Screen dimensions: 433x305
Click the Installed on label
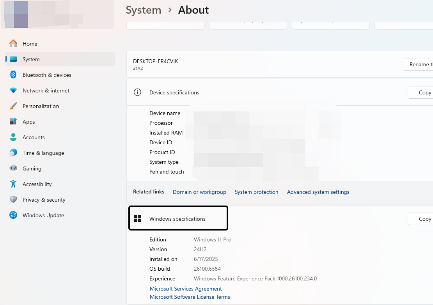click(x=163, y=259)
